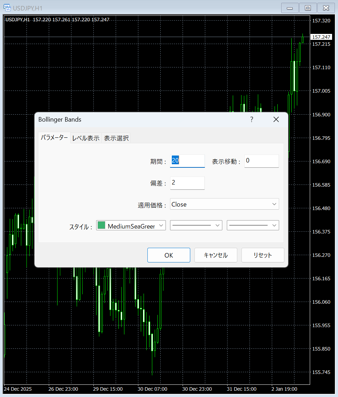The image size is (338, 397).
Task: Close the USDJPY,H1 chart window
Action: 326,8
